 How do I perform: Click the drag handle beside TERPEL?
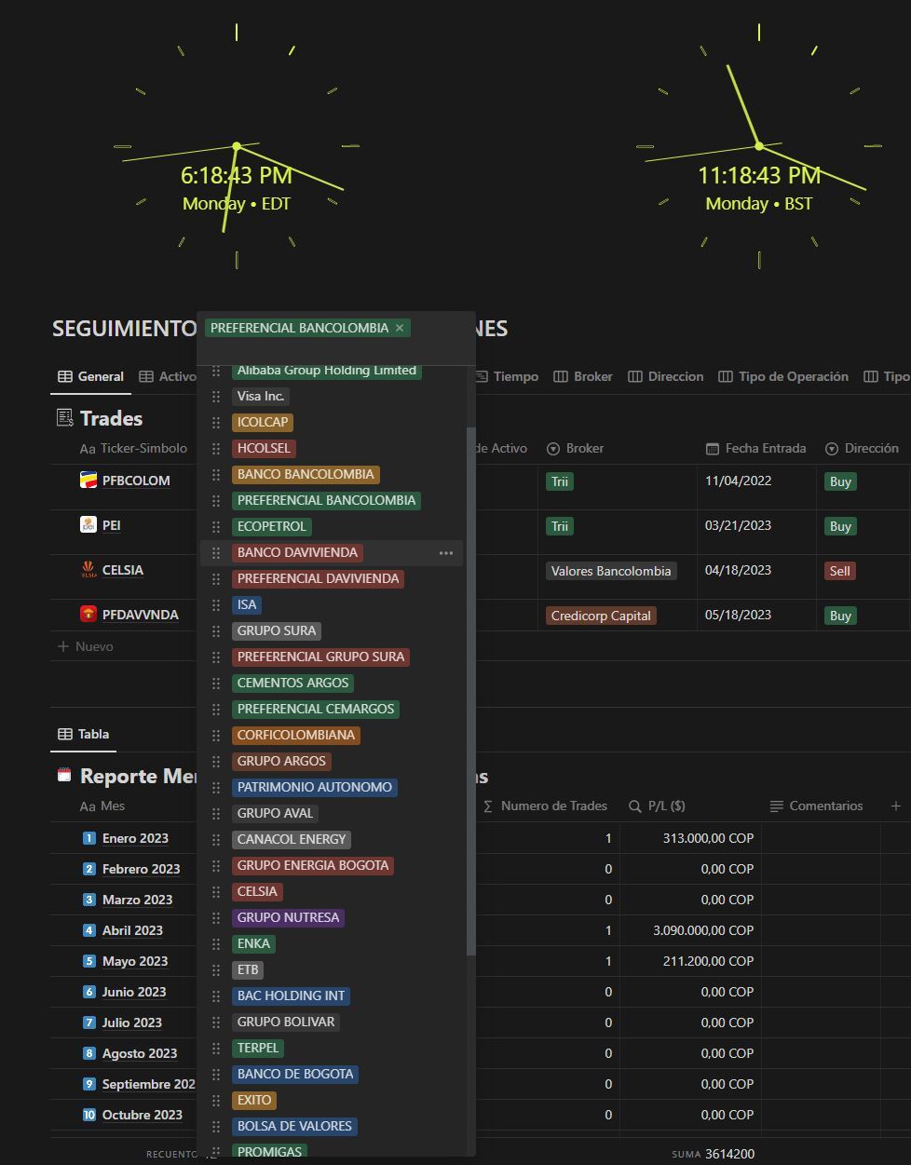(x=216, y=1048)
